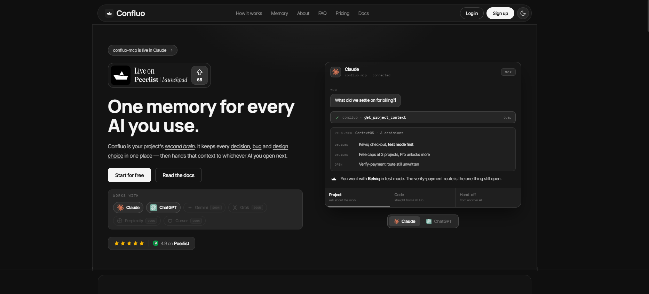The width and height of the screenshot is (649, 294).
Task: Select Claude in the demo switcher
Action: pos(405,221)
